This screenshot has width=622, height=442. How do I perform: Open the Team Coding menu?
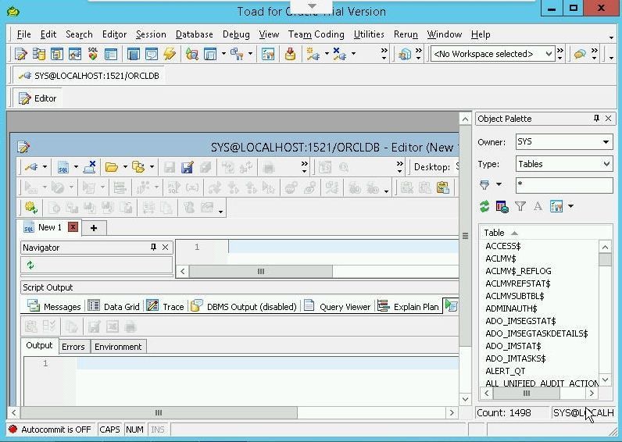[x=316, y=34]
